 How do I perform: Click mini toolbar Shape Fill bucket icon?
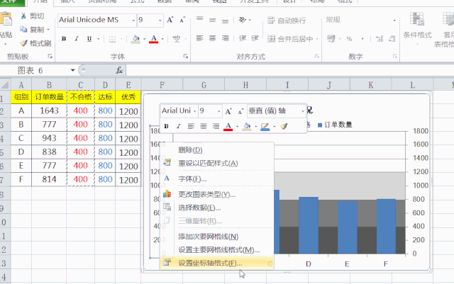tap(247, 126)
